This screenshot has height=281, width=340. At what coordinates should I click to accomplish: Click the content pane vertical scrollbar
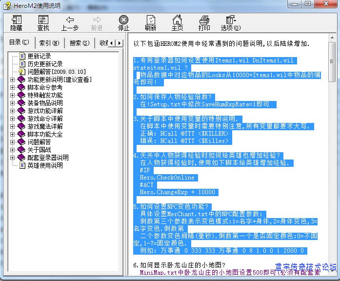point(332,146)
